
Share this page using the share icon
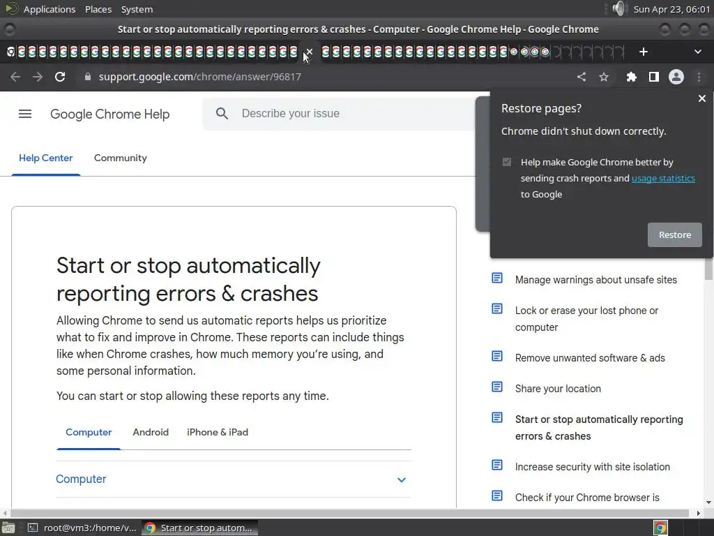tap(582, 77)
